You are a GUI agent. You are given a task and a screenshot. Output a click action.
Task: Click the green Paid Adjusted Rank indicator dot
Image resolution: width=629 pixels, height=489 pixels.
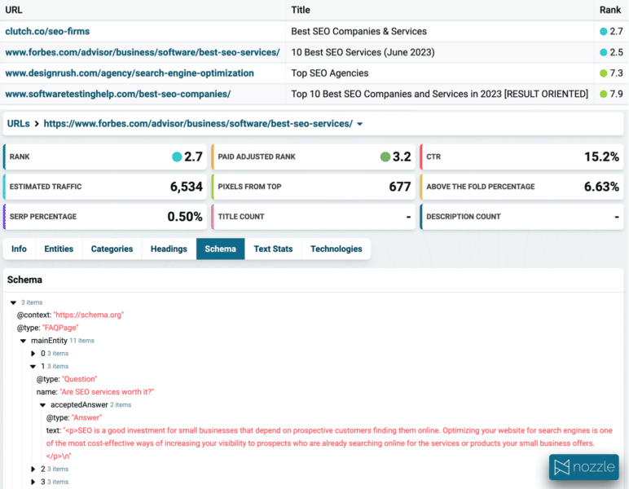click(x=385, y=156)
